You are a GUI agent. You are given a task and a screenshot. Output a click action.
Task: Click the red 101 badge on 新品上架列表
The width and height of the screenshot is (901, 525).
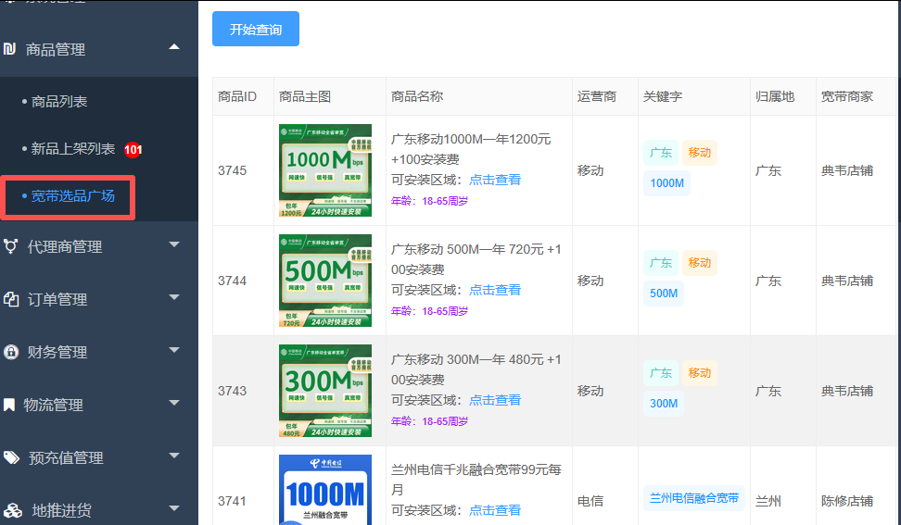[133, 150]
